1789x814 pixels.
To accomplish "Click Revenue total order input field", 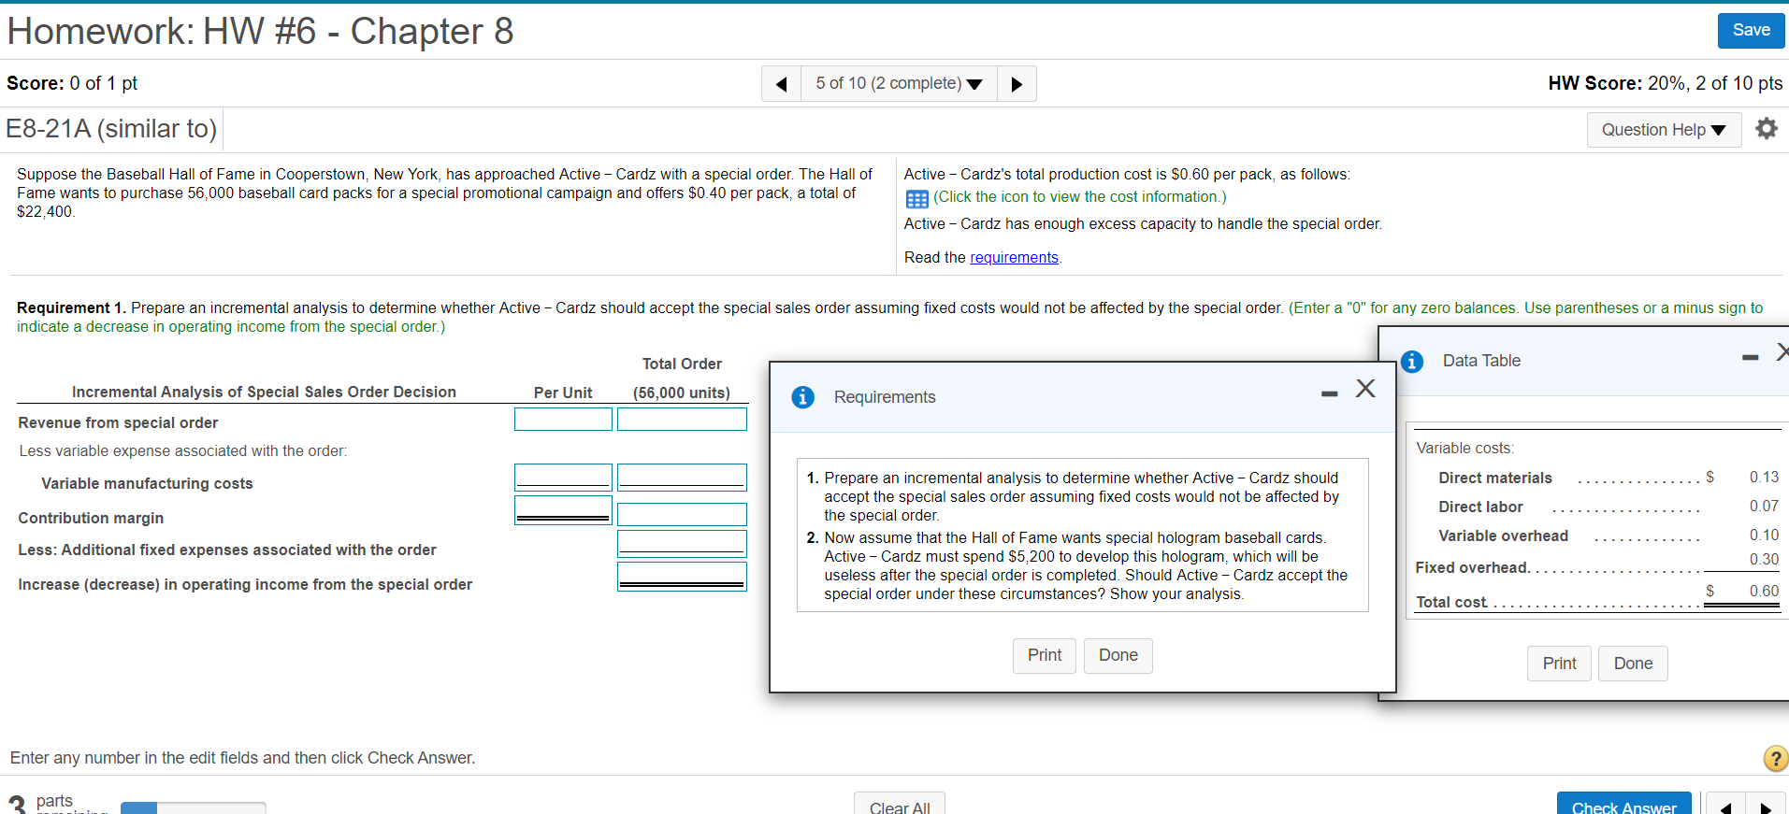I will click(682, 419).
